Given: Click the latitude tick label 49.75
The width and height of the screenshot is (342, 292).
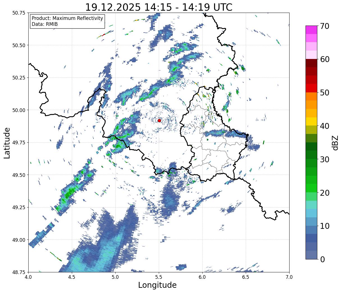Looking at the screenshot, I should pos(19,142).
